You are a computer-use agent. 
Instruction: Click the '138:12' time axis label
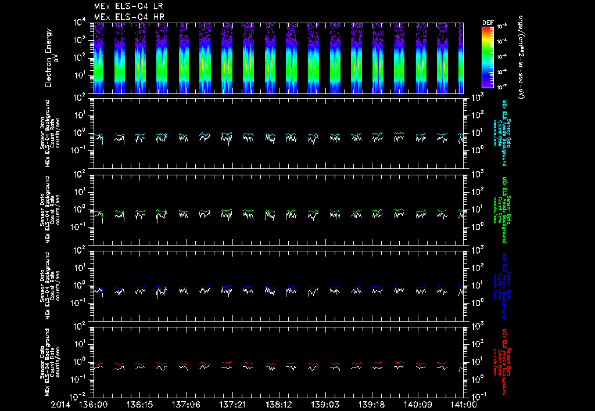coord(278,405)
